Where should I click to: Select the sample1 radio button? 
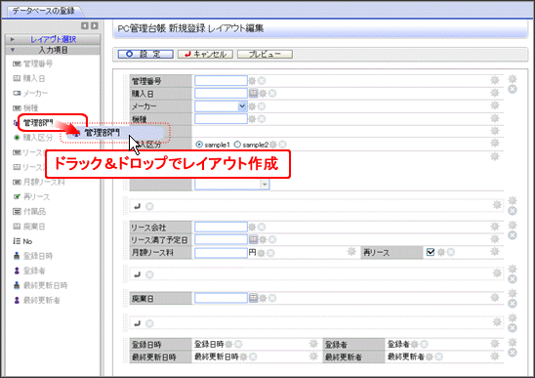199,145
